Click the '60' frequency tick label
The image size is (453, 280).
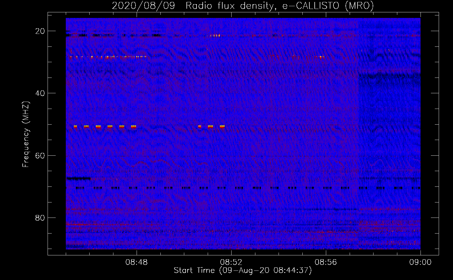40,156
